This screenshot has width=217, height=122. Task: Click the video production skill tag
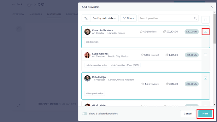(x=95, y=94)
